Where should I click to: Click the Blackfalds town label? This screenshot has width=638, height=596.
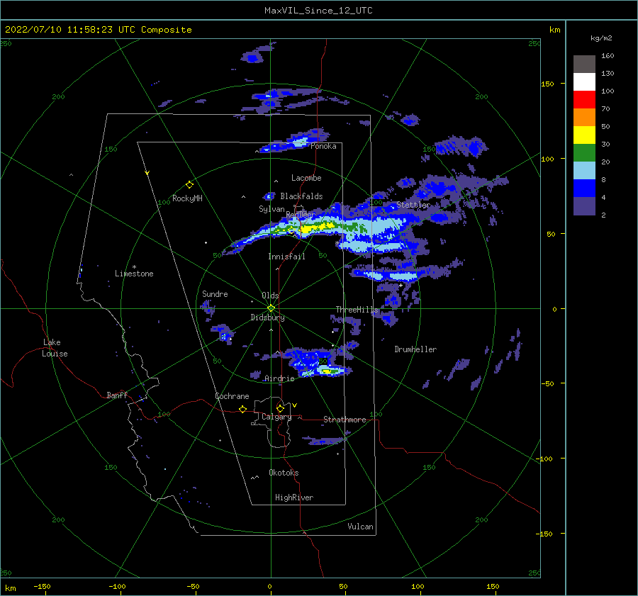tap(301, 196)
